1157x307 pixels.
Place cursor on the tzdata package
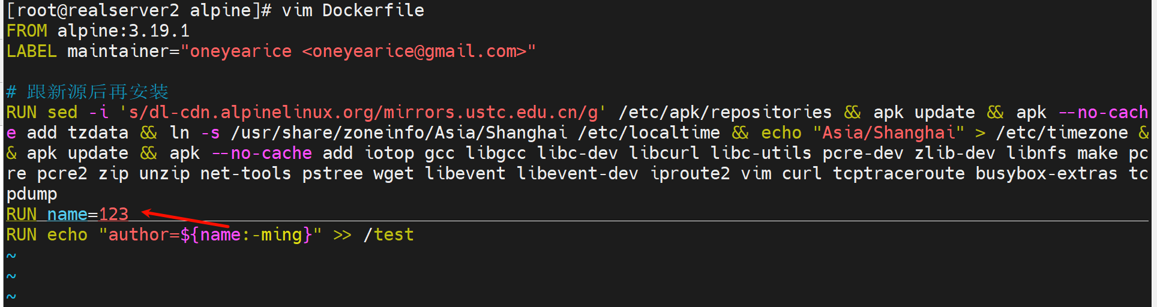pos(98,133)
